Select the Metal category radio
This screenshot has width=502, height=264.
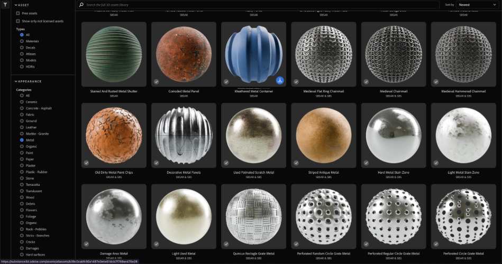22,140
